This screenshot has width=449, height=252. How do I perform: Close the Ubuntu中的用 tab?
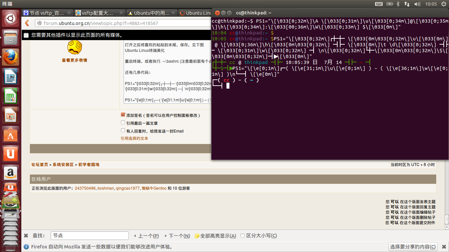point(173,13)
